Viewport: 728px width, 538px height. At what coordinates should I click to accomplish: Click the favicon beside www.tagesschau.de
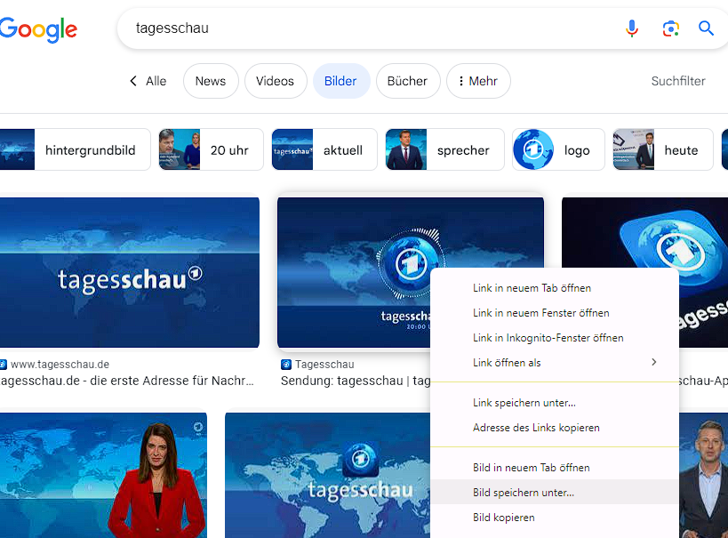coord(4,365)
